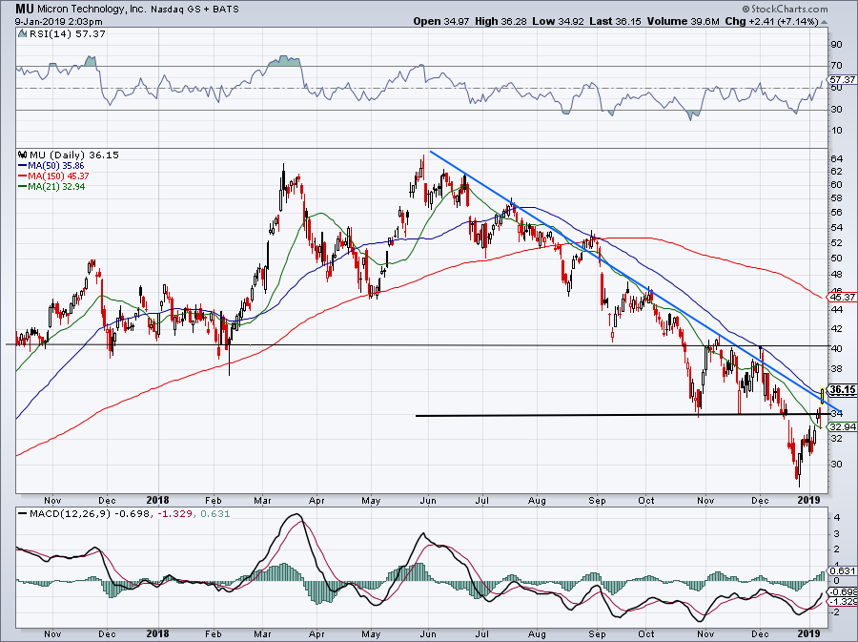Click the black line icon beside the MACD label
The width and height of the screenshot is (858, 642).
point(22,514)
